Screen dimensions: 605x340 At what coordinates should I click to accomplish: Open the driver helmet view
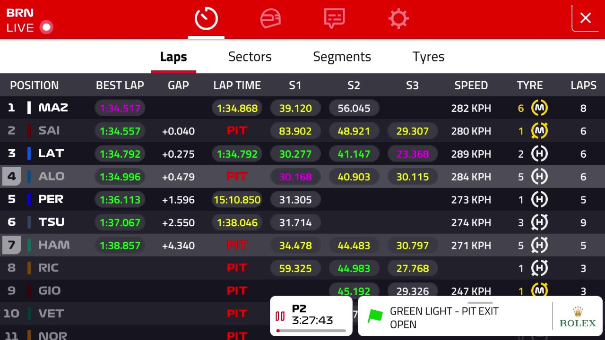[x=270, y=19]
